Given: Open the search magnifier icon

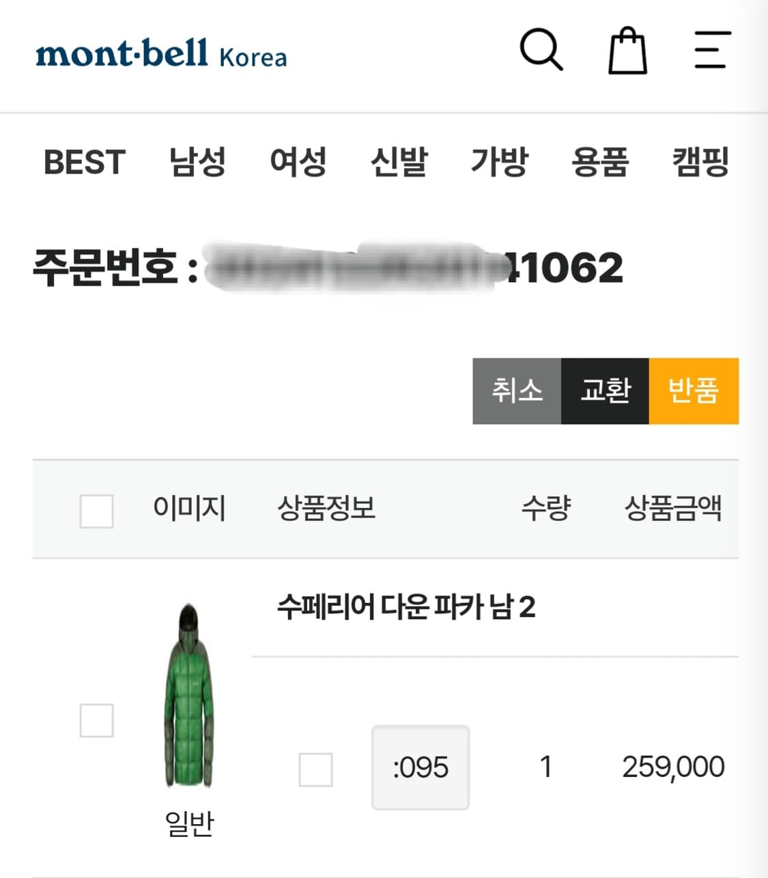Looking at the screenshot, I should click(x=541, y=49).
